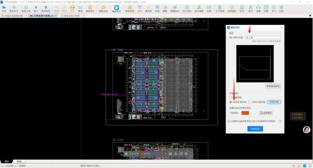Viewport: 313px width, 168px height.
Task: Select the 矩形区域查找 radio button
Action: pos(231,102)
